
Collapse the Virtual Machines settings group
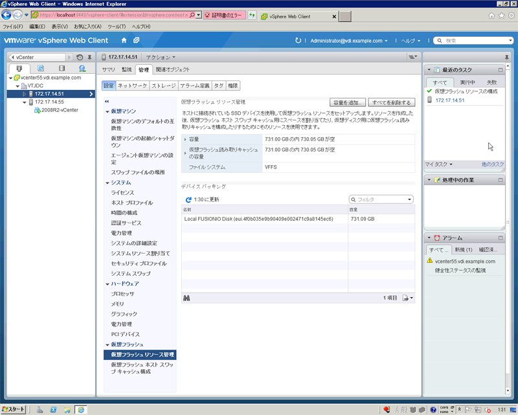(107, 111)
